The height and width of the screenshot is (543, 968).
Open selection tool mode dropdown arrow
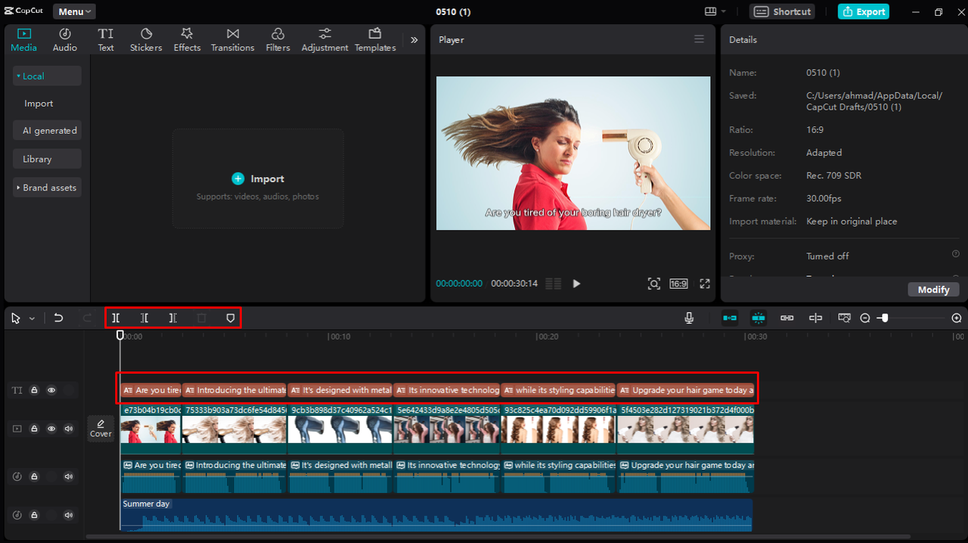click(32, 318)
